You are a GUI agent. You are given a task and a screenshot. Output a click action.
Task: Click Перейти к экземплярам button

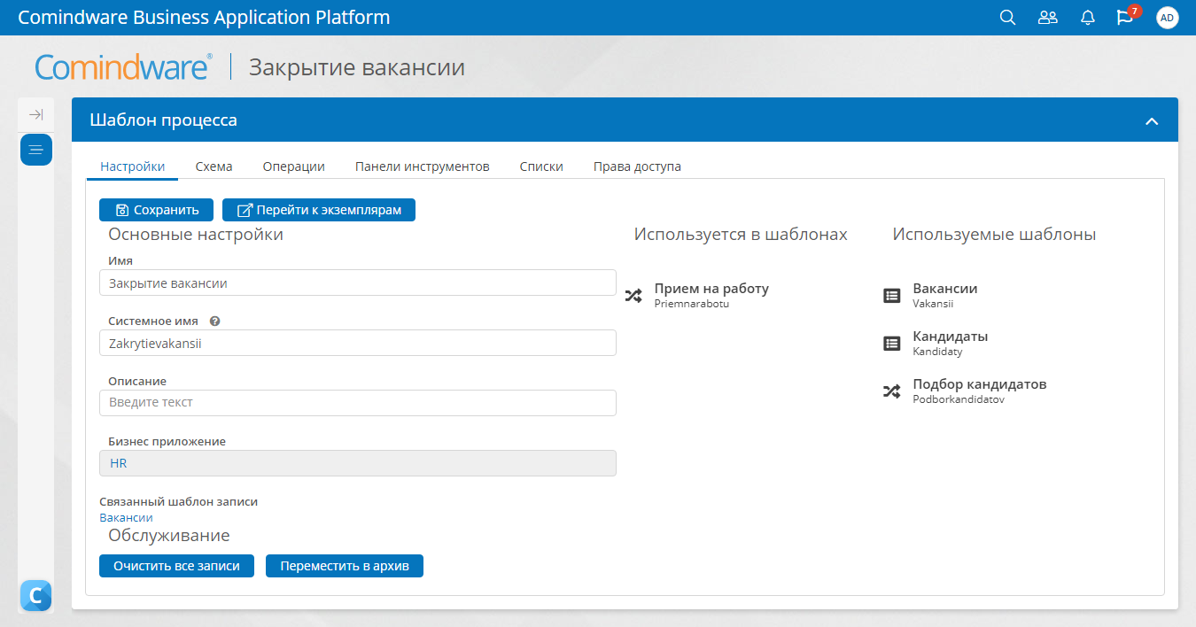coord(319,210)
